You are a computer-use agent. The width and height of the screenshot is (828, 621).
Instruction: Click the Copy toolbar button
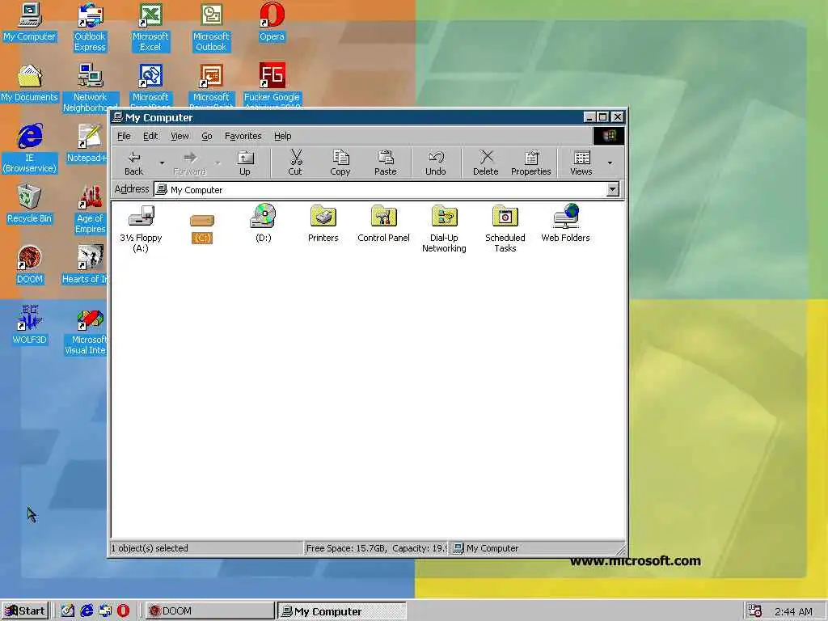click(340, 163)
